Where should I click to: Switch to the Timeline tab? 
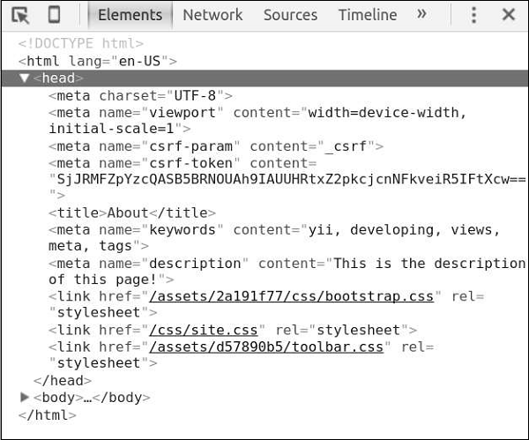368,15
